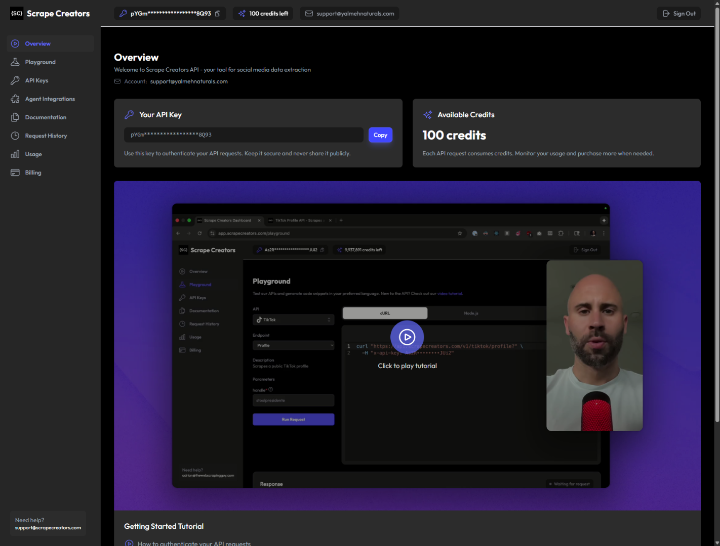
Task: Click the envelope icon beside Account label
Action: coord(117,81)
